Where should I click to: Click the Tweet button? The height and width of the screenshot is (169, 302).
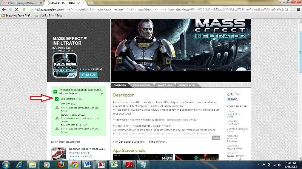tap(232, 99)
